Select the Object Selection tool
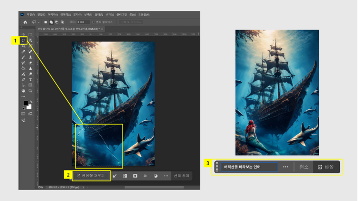Viewport: 358px width, 201px height. tap(31, 41)
